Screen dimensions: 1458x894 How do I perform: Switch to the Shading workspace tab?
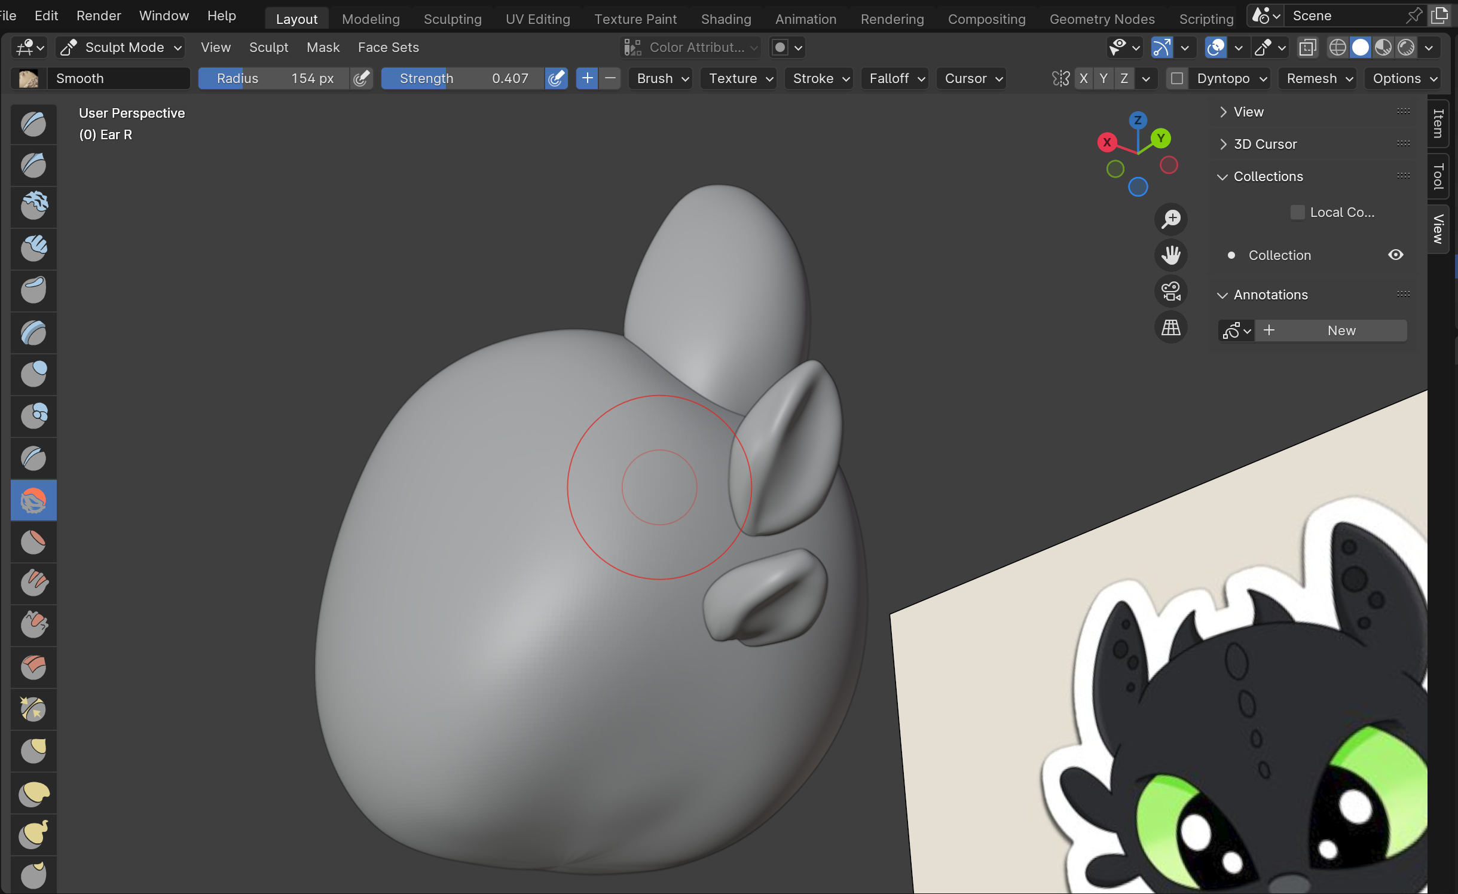pyautogui.click(x=726, y=19)
